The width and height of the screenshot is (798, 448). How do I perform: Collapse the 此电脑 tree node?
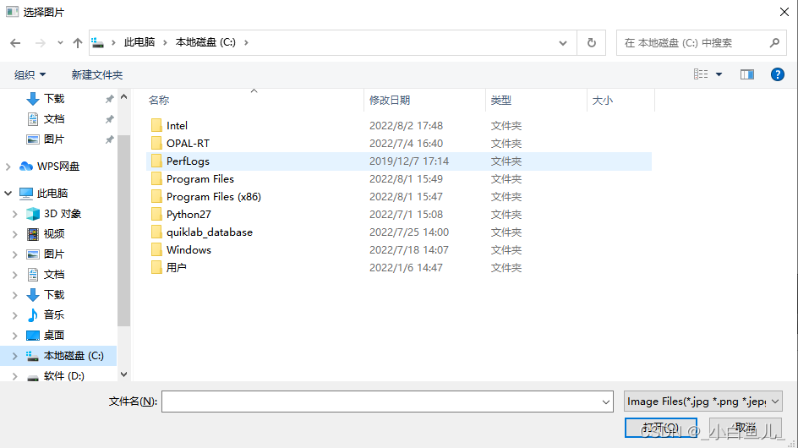point(8,194)
